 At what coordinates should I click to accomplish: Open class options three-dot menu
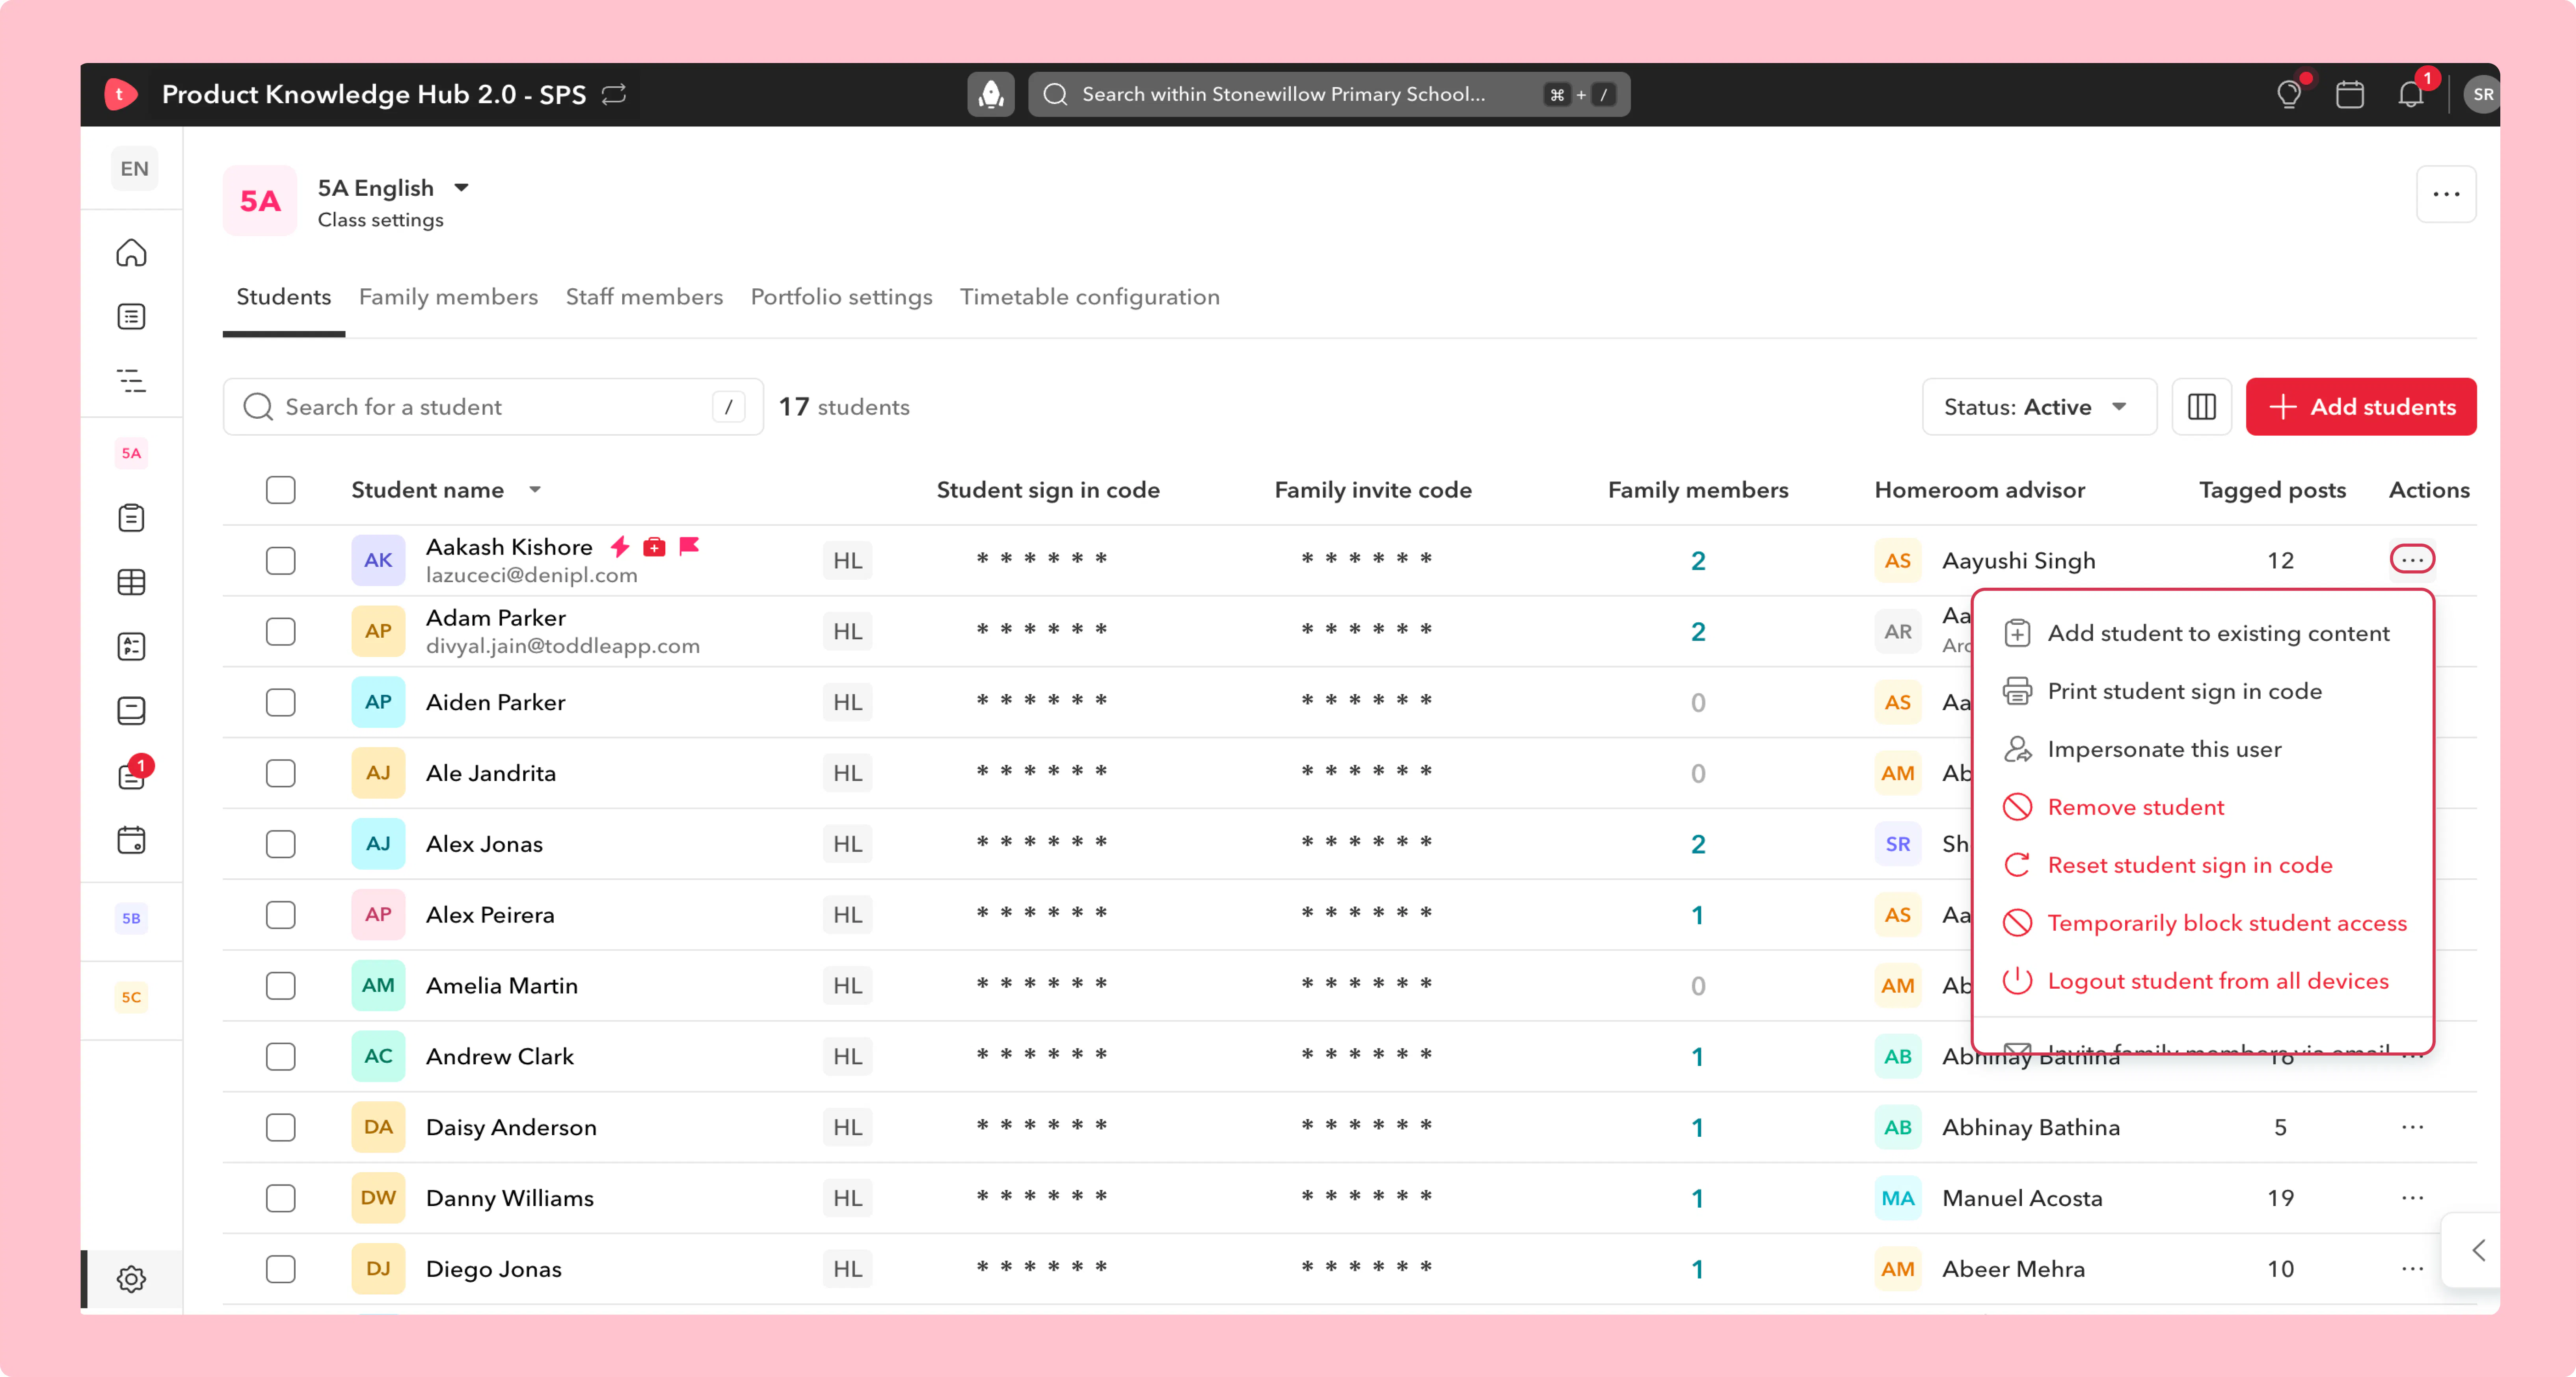pyautogui.click(x=2445, y=194)
